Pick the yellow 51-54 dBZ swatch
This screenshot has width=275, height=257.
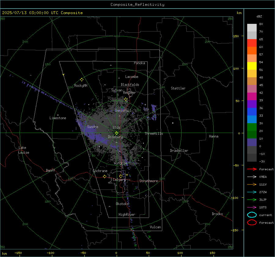252,66
